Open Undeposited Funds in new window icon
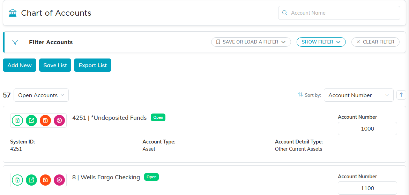The width and height of the screenshot is (409, 195). (x=31, y=120)
